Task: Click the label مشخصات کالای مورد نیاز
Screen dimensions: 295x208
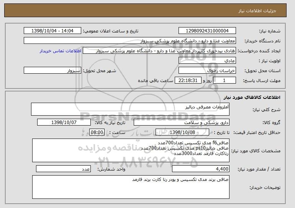Action: (x=256, y=151)
